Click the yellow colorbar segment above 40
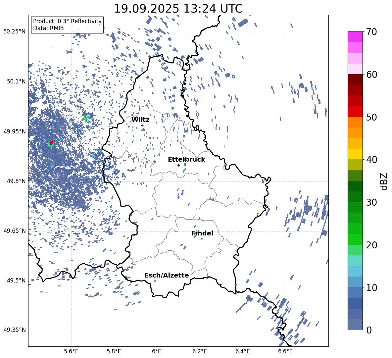Image resolution: width=392 pixels, height=358 pixels. point(355,154)
